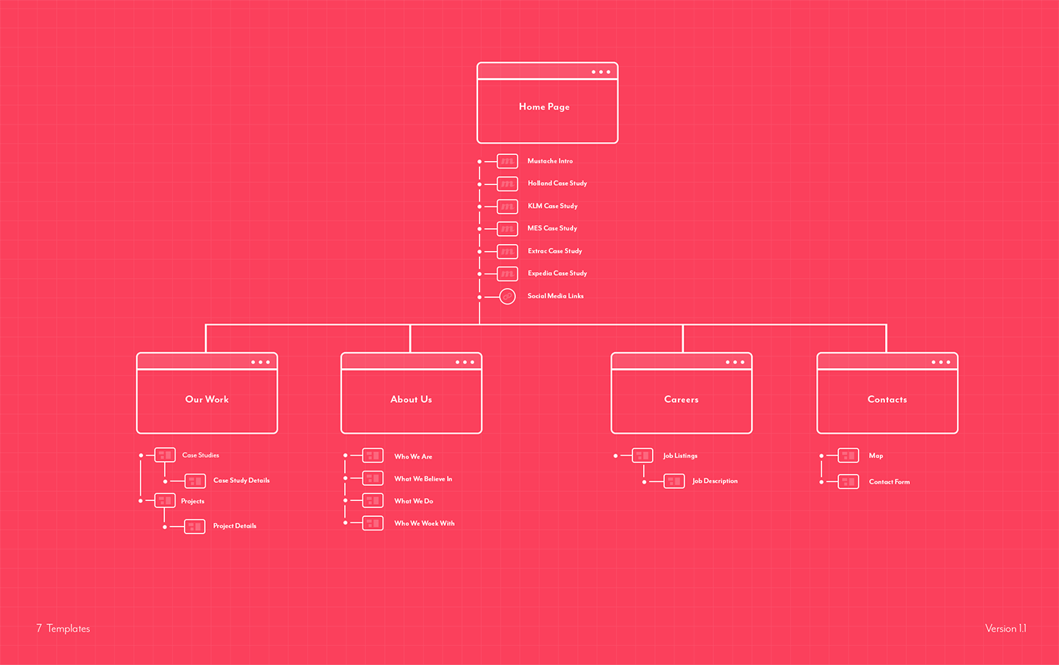Screen dimensions: 1059x665
Task: Select the template icon beside Job Listings
Action: (x=642, y=456)
